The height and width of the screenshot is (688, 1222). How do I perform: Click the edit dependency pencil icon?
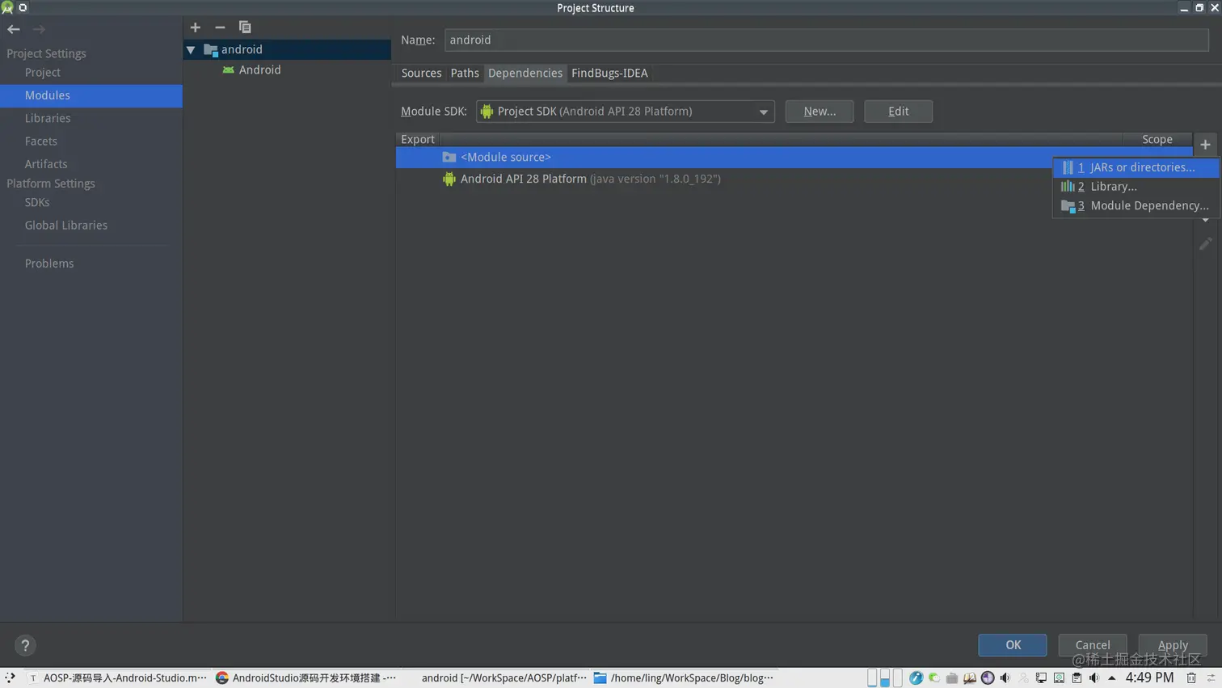(x=1205, y=243)
